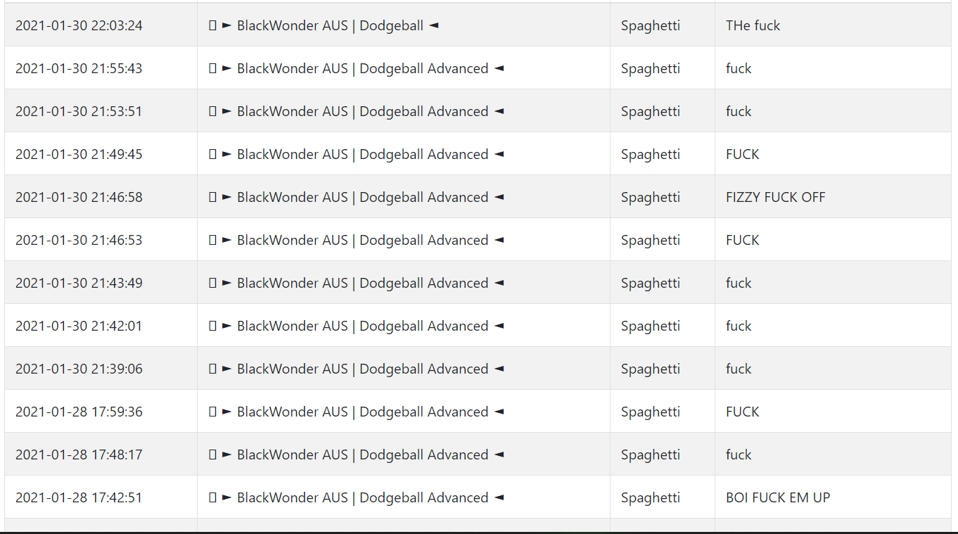Click the box glyph in the 22:03:24 row

click(x=212, y=25)
